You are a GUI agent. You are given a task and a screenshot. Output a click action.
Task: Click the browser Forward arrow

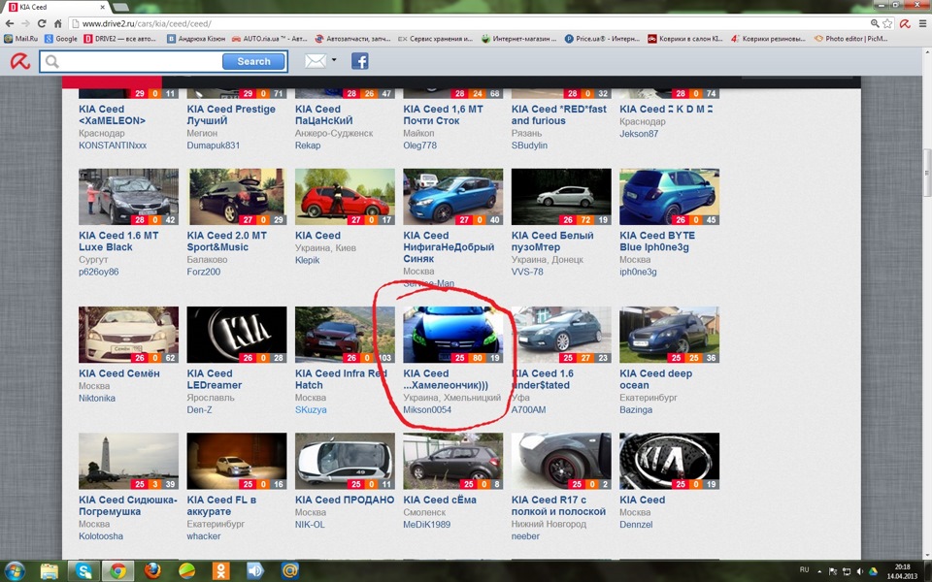(x=25, y=23)
